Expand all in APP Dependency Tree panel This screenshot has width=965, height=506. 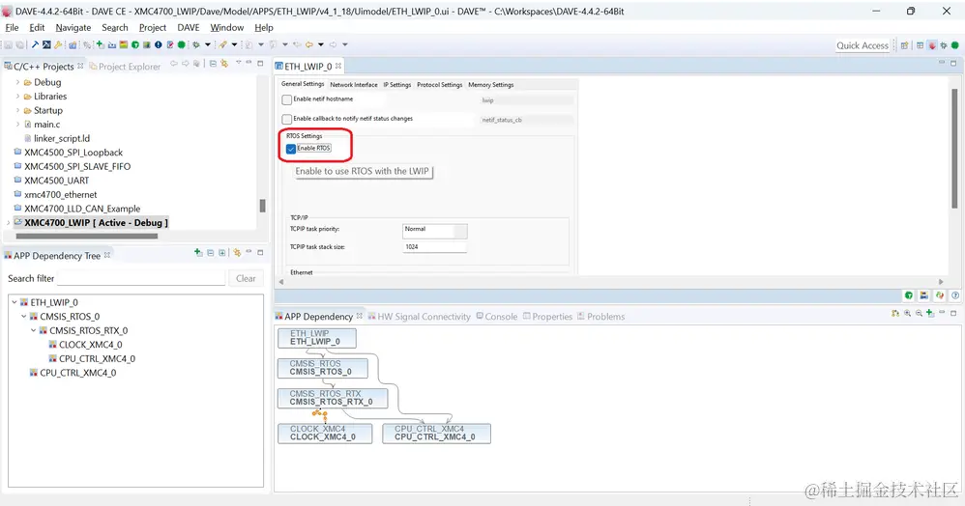222,253
